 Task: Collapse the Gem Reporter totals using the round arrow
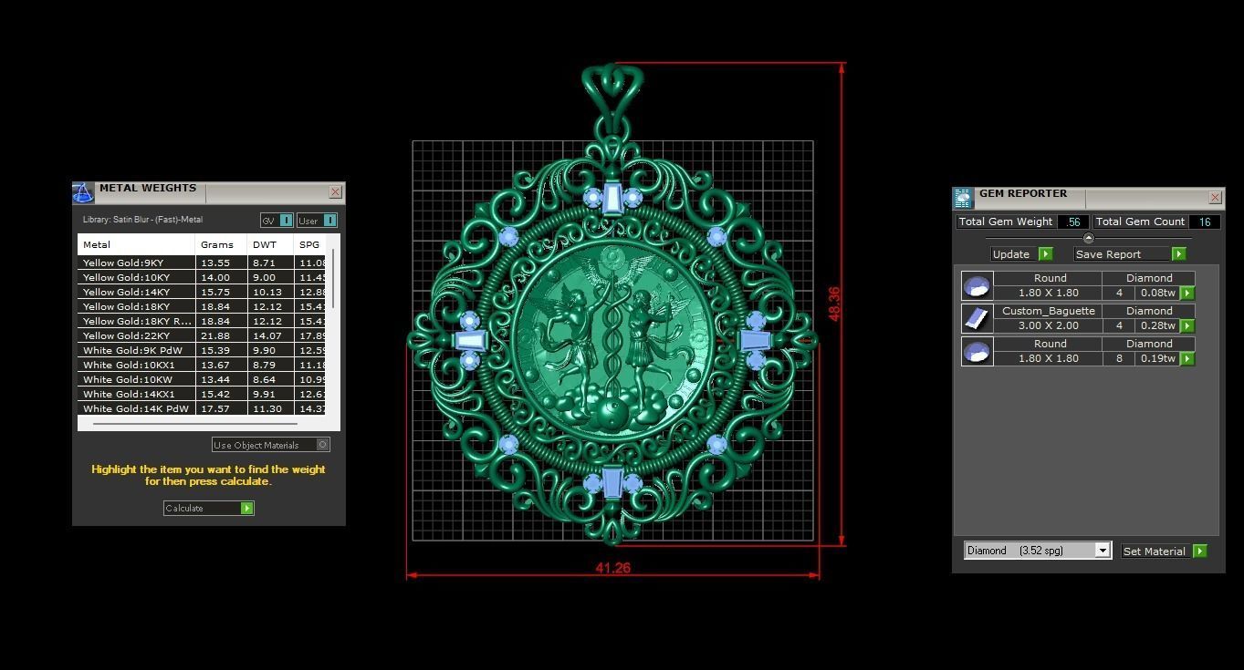click(1088, 238)
